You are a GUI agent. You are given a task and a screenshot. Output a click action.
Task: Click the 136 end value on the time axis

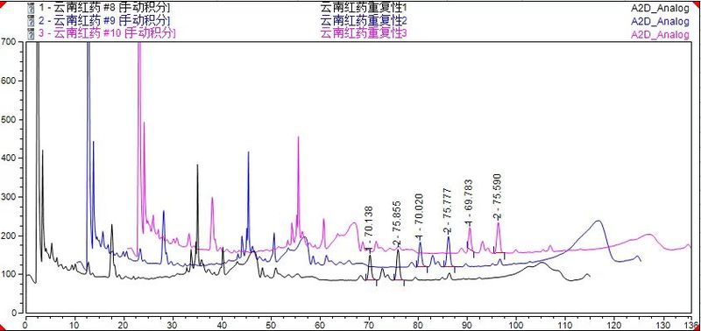(691, 326)
